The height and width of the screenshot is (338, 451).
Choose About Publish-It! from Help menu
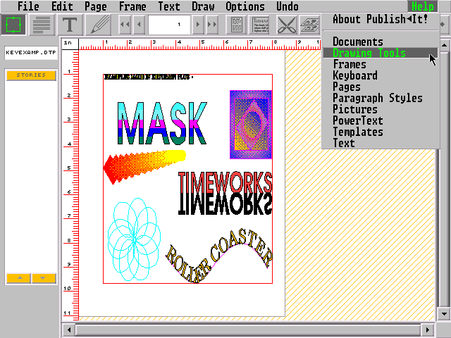pos(381,19)
